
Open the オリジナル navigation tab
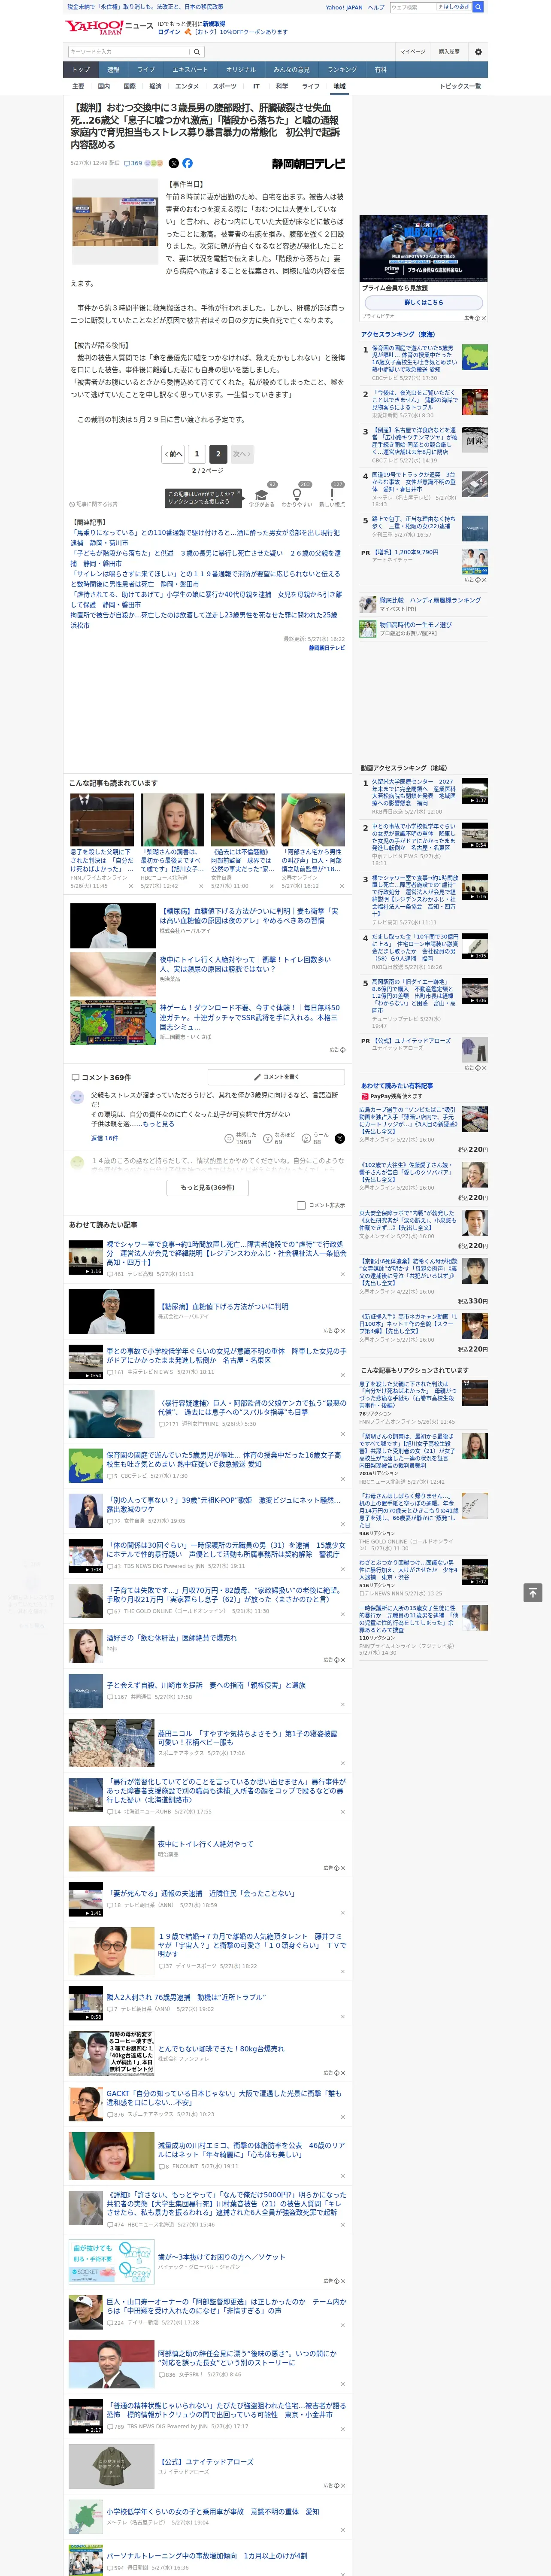pyautogui.click(x=241, y=70)
